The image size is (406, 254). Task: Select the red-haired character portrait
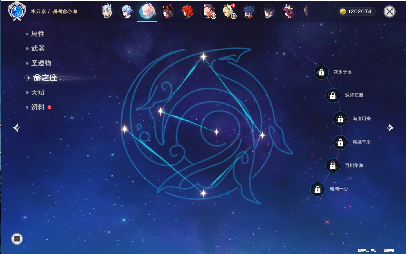pyautogui.click(x=187, y=12)
